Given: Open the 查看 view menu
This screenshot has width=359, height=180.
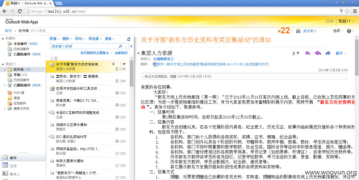Looking at the screenshot, I should [110, 39].
